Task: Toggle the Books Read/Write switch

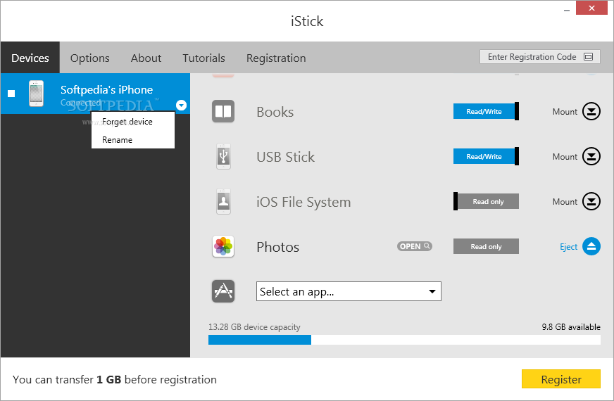Action: pyautogui.click(x=486, y=111)
